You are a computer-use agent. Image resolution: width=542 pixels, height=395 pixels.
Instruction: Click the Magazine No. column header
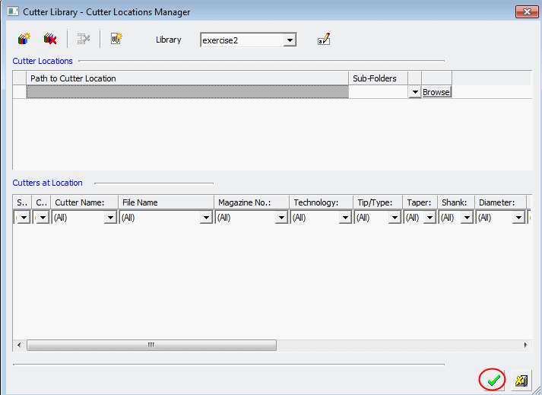pyautogui.click(x=251, y=202)
